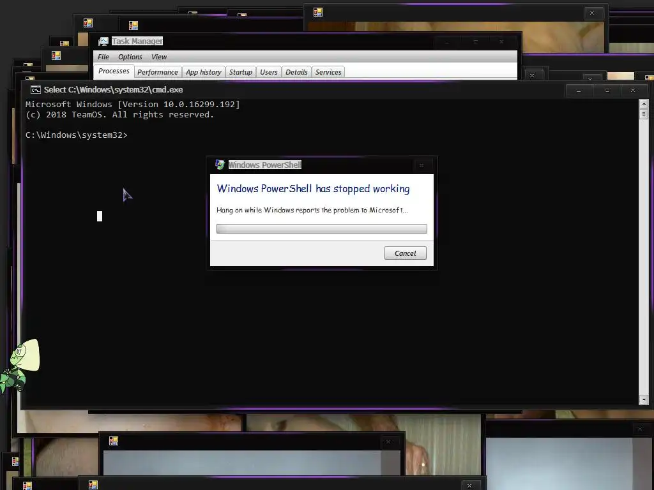Click the PowerShell icon in the dialog title bar

(220, 165)
